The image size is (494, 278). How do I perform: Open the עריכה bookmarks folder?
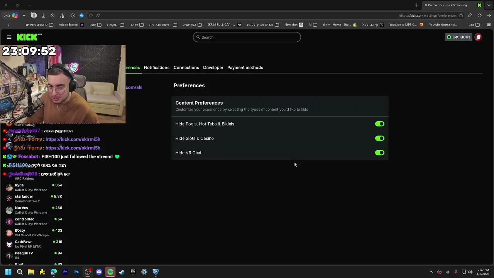[136, 25]
